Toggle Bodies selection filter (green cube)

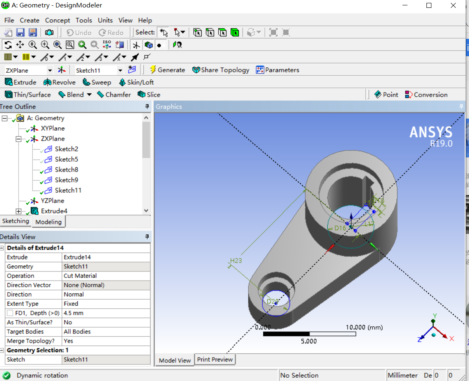(235, 32)
